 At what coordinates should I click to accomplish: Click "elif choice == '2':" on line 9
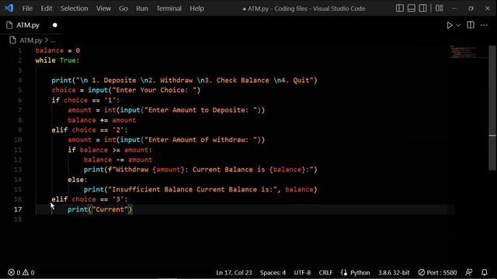click(x=89, y=130)
